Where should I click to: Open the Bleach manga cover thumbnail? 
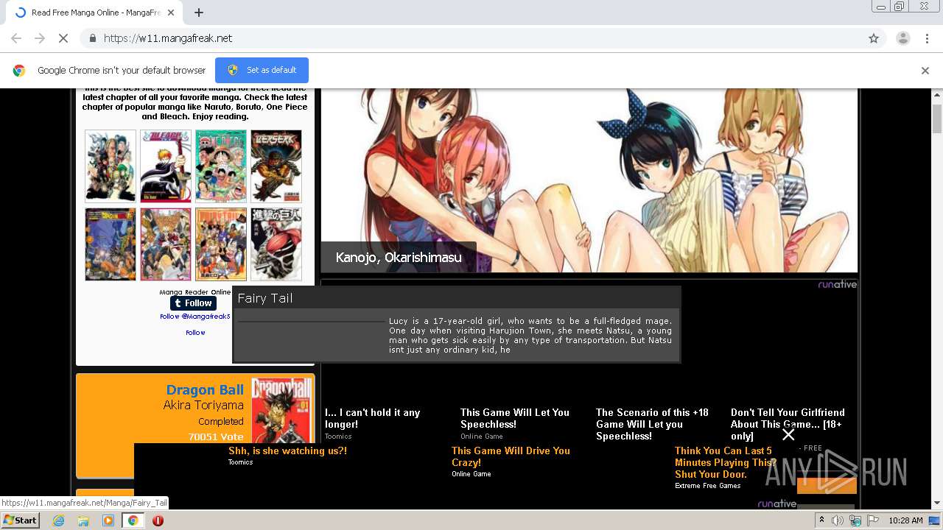(166, 166)
